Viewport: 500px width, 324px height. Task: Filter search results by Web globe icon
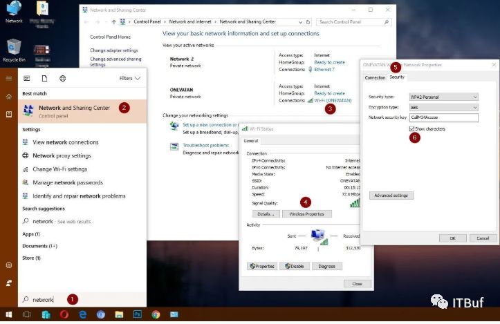pos(63,78)
